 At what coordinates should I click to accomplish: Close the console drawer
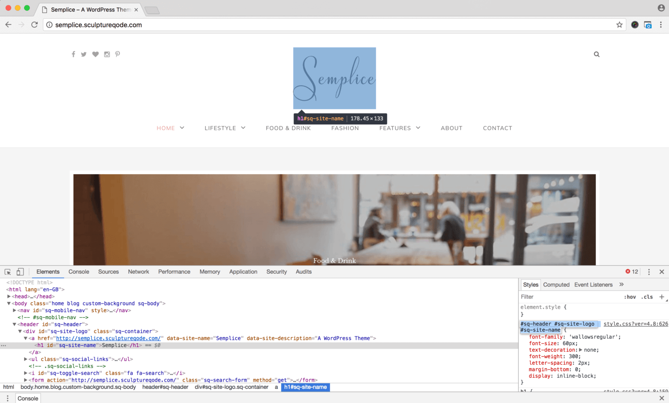(662, 398)
